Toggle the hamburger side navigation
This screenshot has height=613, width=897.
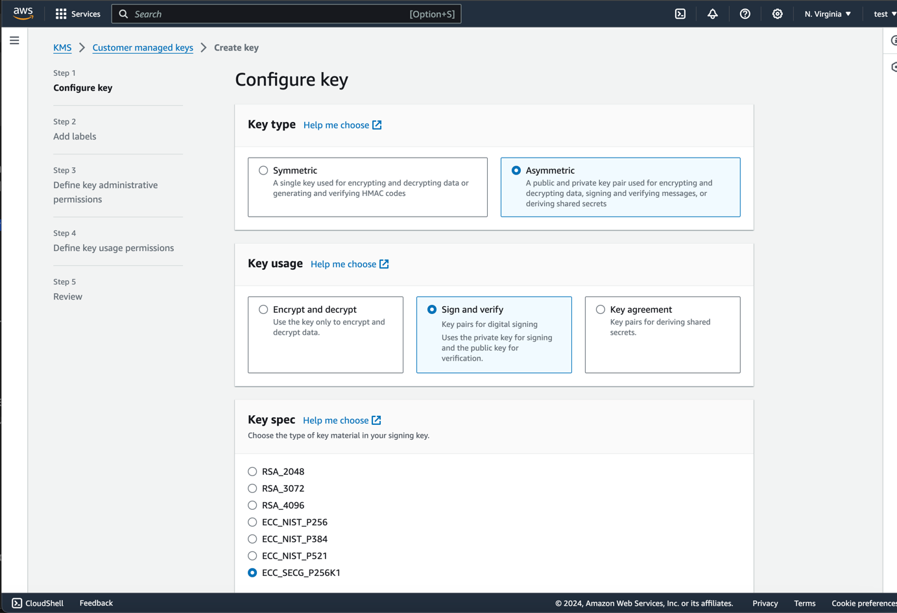click(14, 40)
